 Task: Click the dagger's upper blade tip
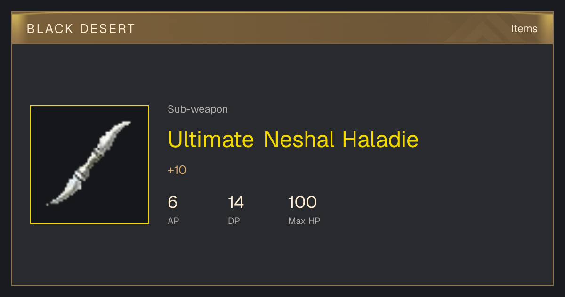(126, 124)
